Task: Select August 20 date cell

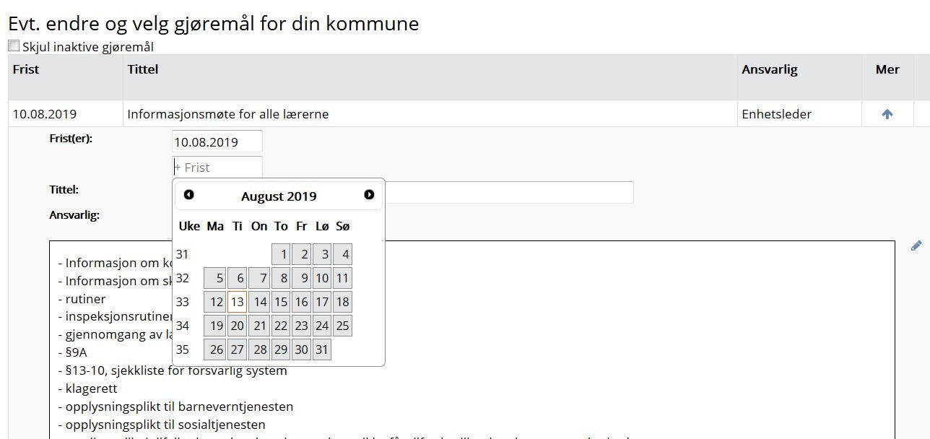Action: 237,326
